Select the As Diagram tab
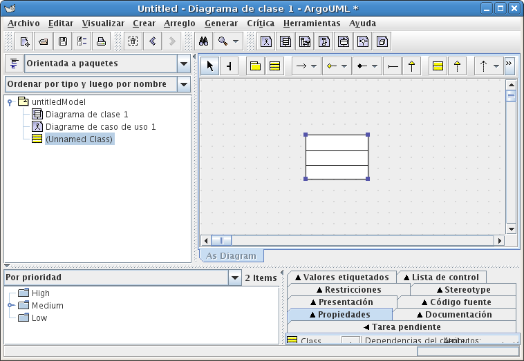524x361 pixels. pyautogui.click(x=232, y=256)
